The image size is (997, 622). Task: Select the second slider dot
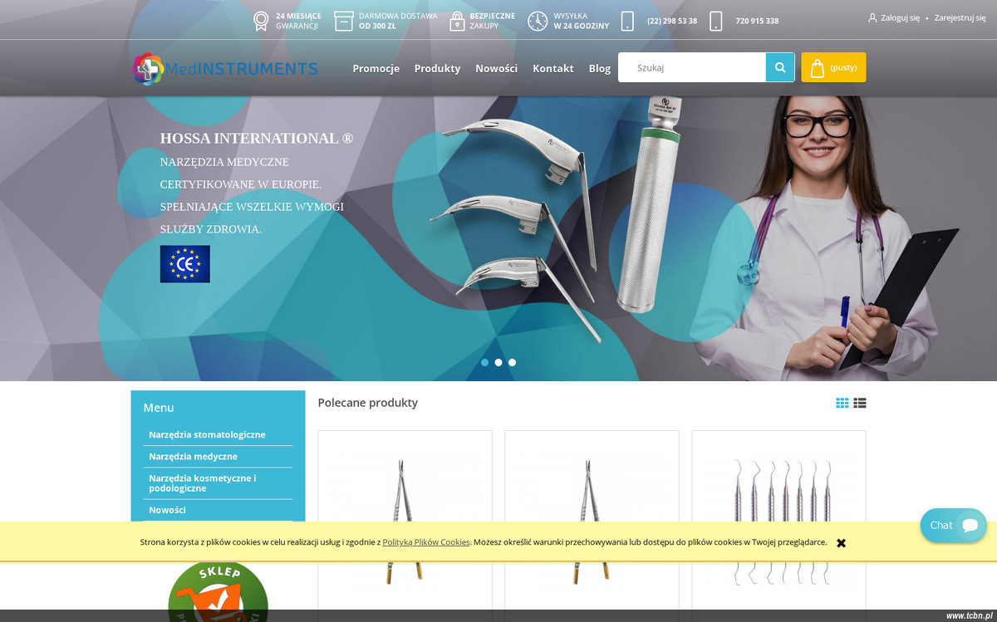tap(498, 362)
